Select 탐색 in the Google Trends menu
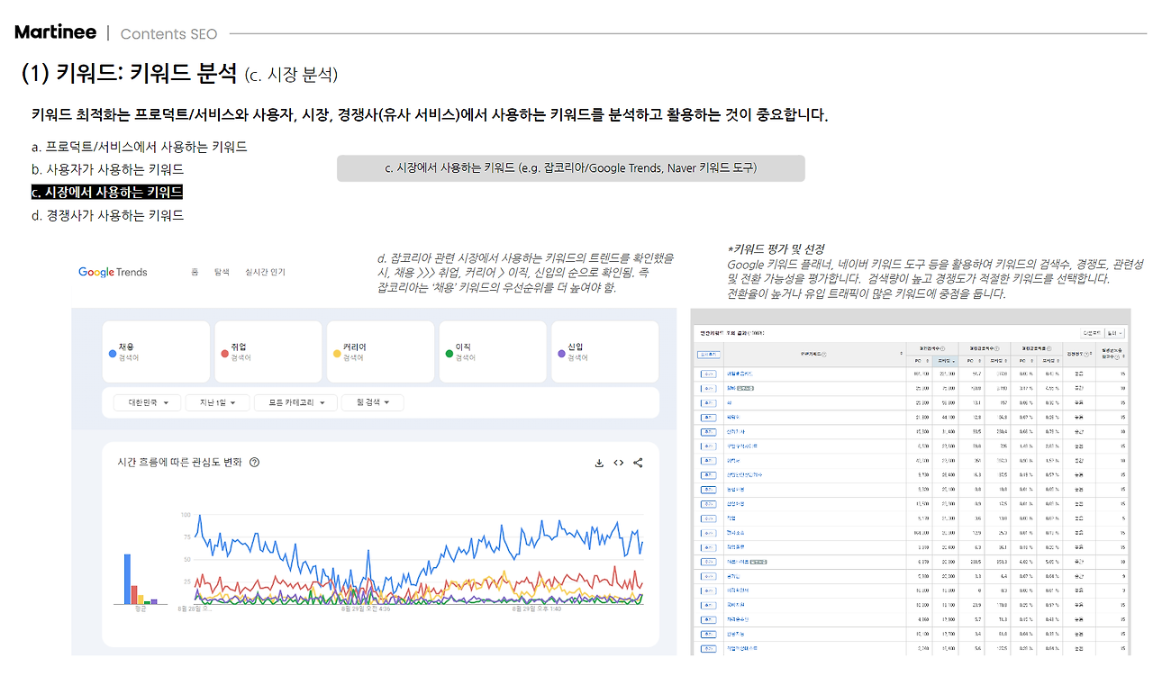The image size is (1153, 676). point(222,272)
